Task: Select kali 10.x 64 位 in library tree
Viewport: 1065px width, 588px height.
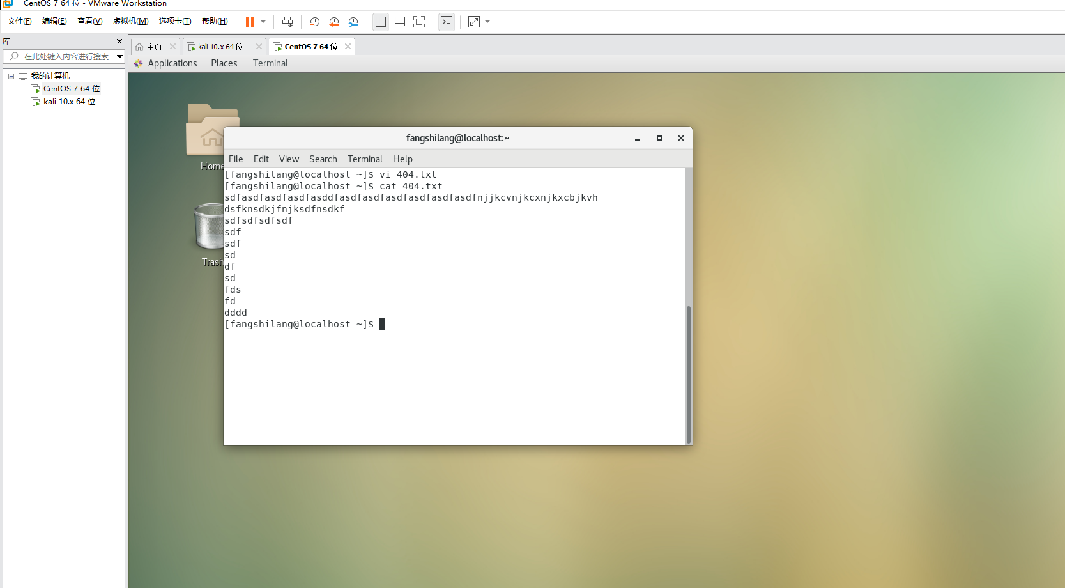Action: [x=70, y=102]
